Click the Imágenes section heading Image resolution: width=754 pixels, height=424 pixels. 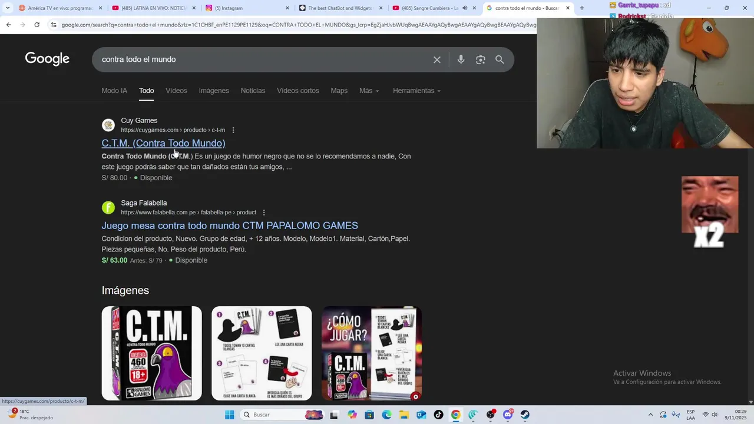(125, 290)
